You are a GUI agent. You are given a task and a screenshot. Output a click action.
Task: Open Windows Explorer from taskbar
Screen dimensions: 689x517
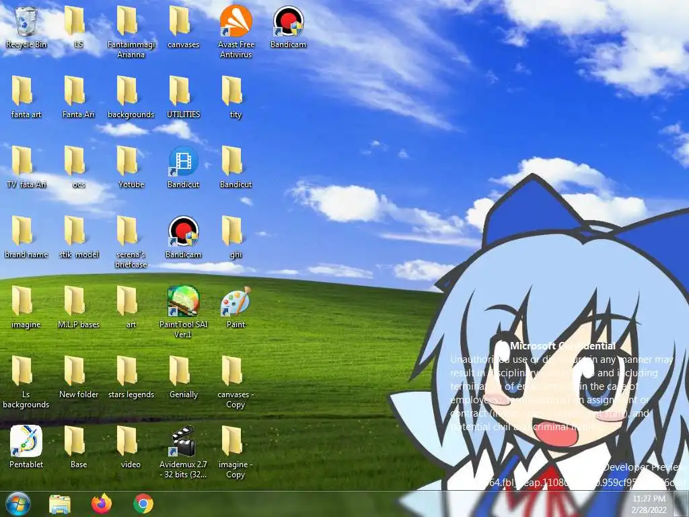click(x=60, y=504)
